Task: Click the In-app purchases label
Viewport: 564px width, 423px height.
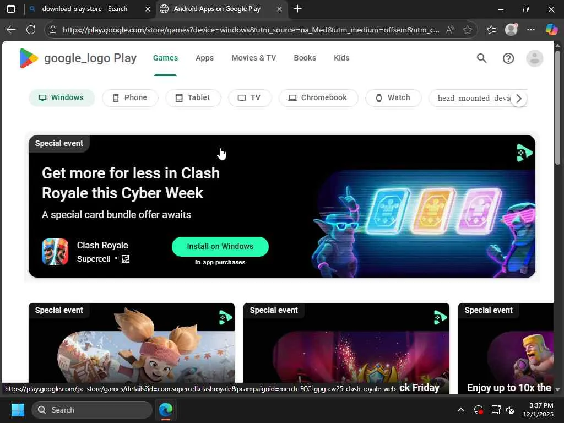Action: [220, 262]
